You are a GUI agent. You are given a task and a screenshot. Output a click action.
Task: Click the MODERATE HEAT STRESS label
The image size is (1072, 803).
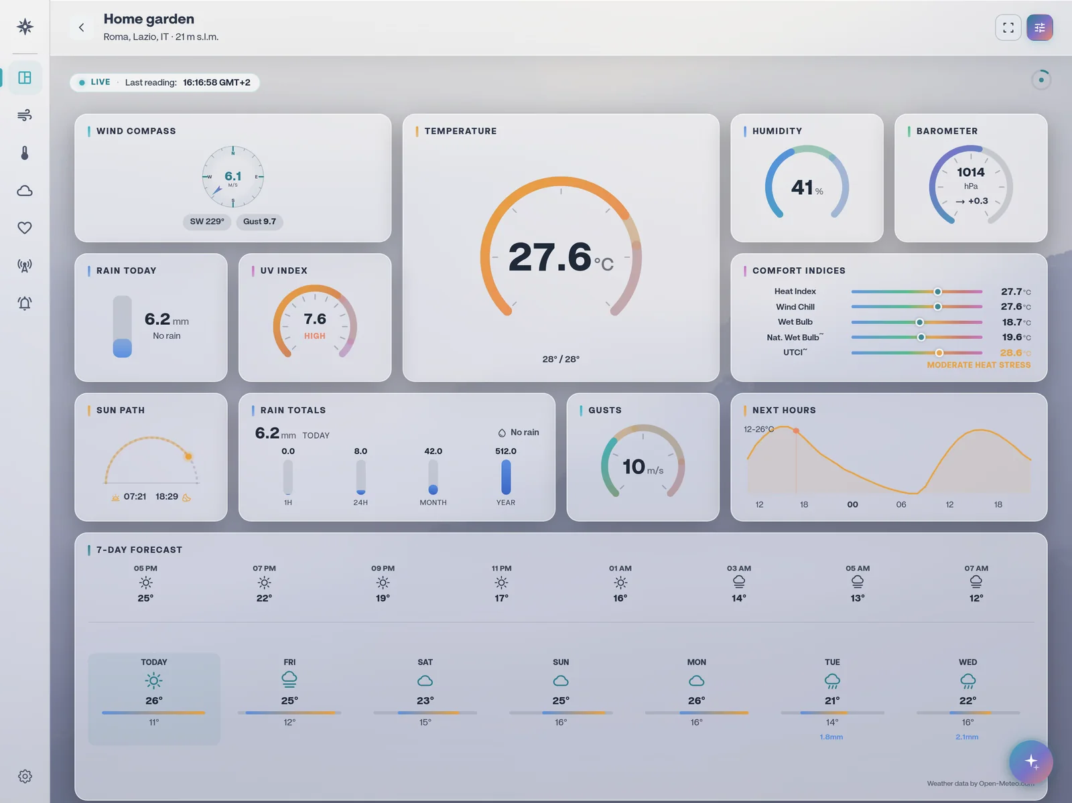pyautogui.click(x=979, y=365)
